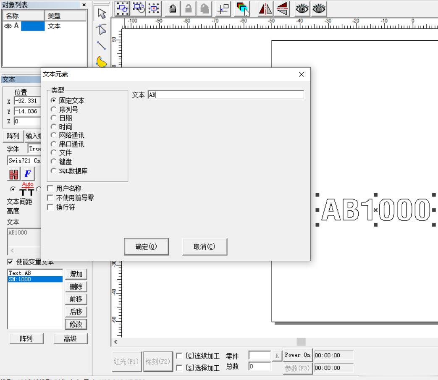Select the 文件 radio option
438x380 pixels.
53,152
